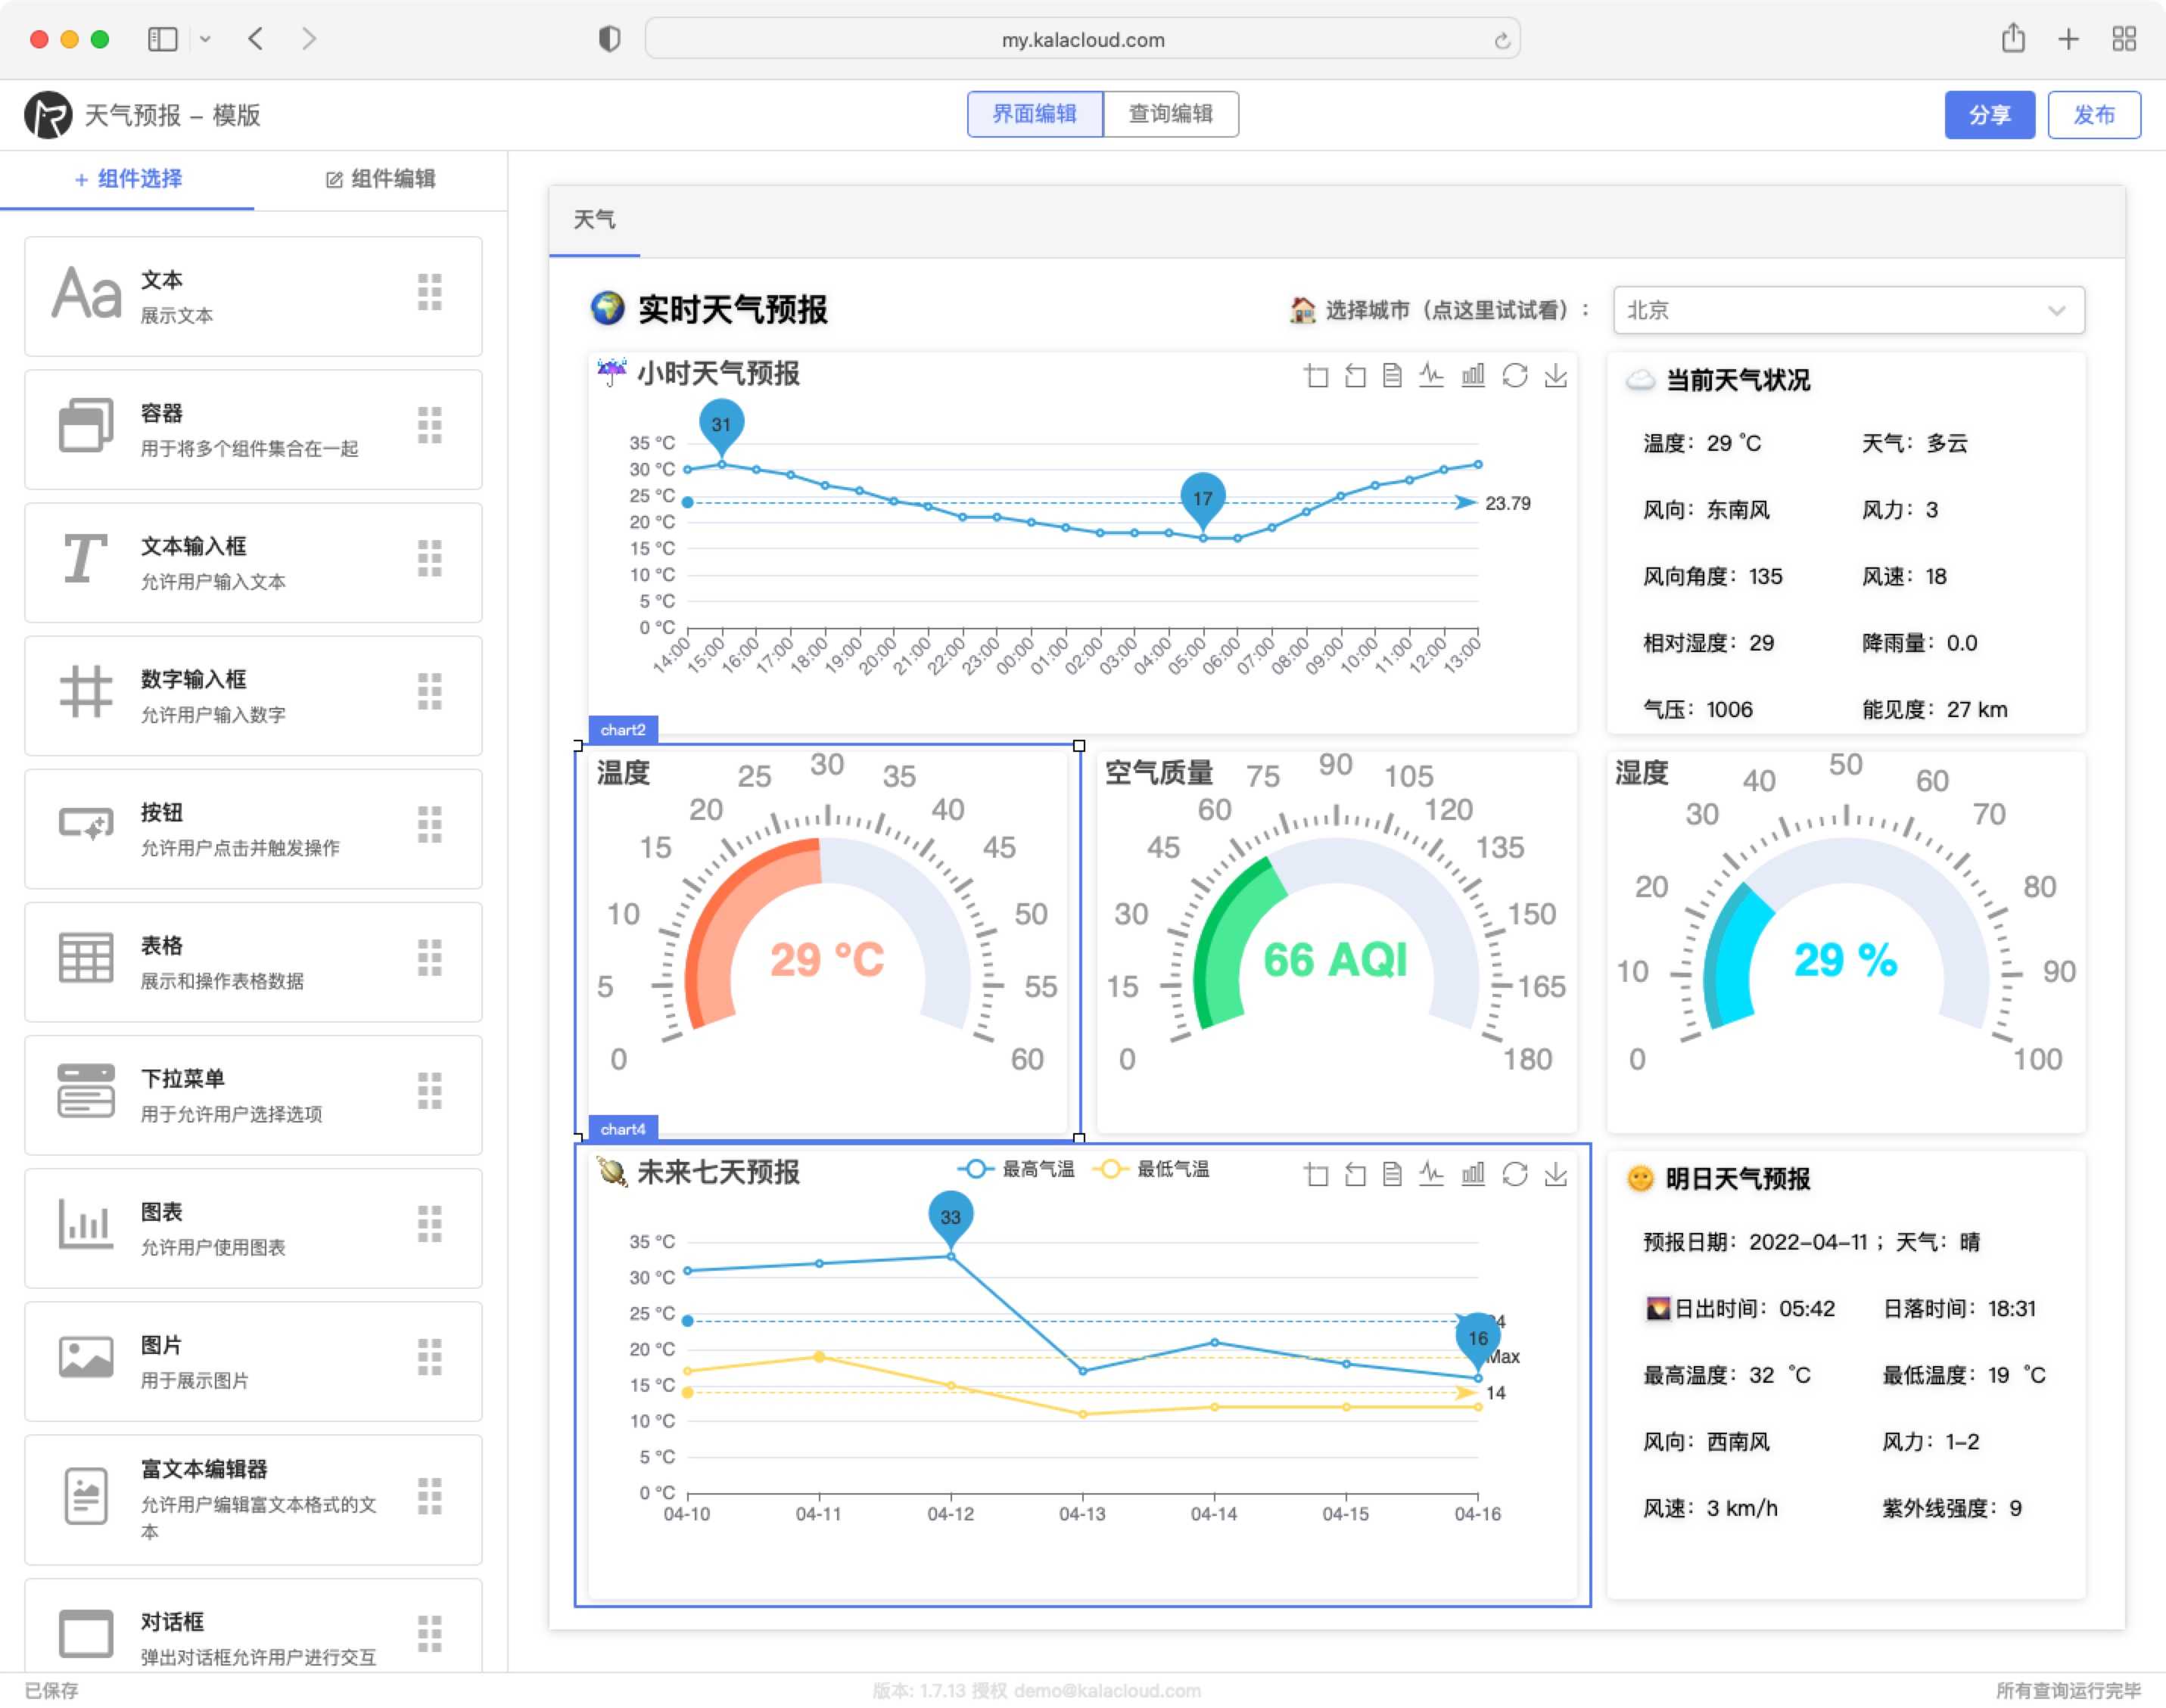Click the 33 max marker on seven-day chart
Image resolution: width=2166 pixels, height=1708 pixels.
[951, 1219]
